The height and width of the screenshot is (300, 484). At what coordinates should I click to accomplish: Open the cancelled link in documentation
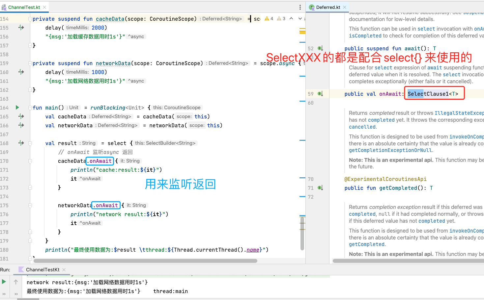tap(362, 127)
